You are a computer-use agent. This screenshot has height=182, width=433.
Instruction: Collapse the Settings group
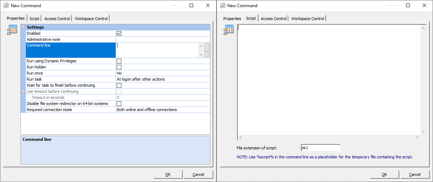[23, 27]
